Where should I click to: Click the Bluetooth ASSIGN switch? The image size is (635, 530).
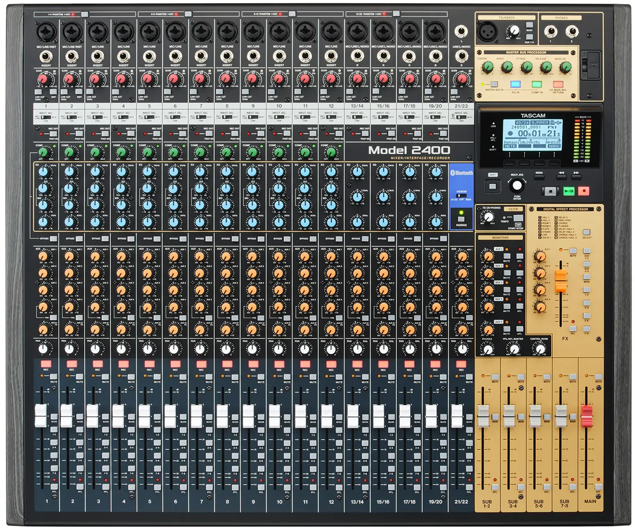461,196
